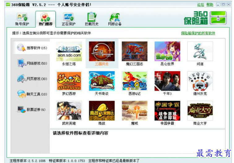
Task: Select the 魔域 game icon
Action: (x=134, y=111)
